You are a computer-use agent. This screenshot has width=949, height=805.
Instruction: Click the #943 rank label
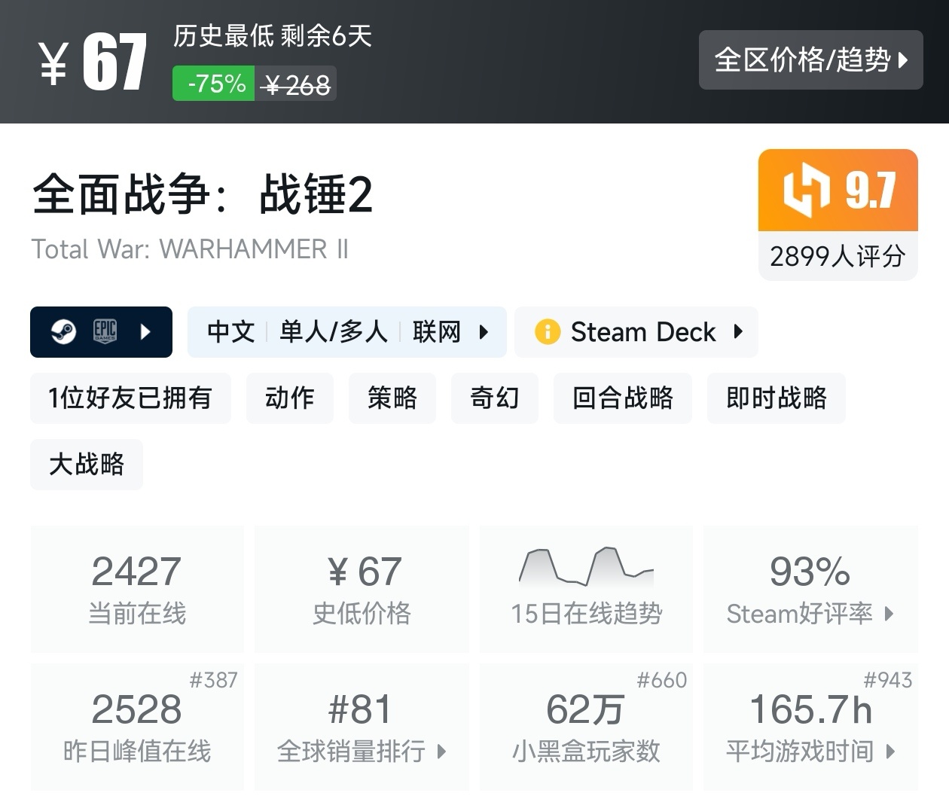[887, 680]
